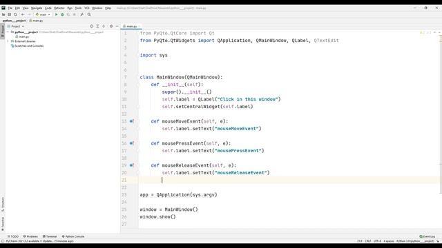Click the Save All toolbar icon

tap(9, 14)
